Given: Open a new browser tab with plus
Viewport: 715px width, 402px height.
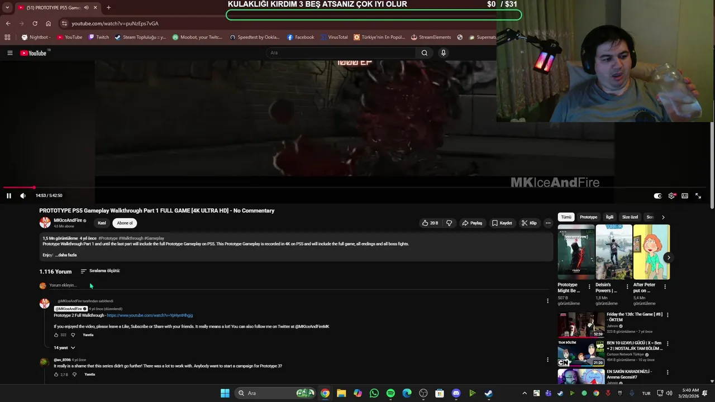Looking at the screenshot, I should (108, 8).
